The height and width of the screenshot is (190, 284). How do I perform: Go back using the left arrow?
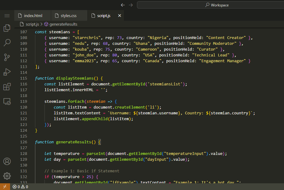pyautogui.click(x=123, y=5)
